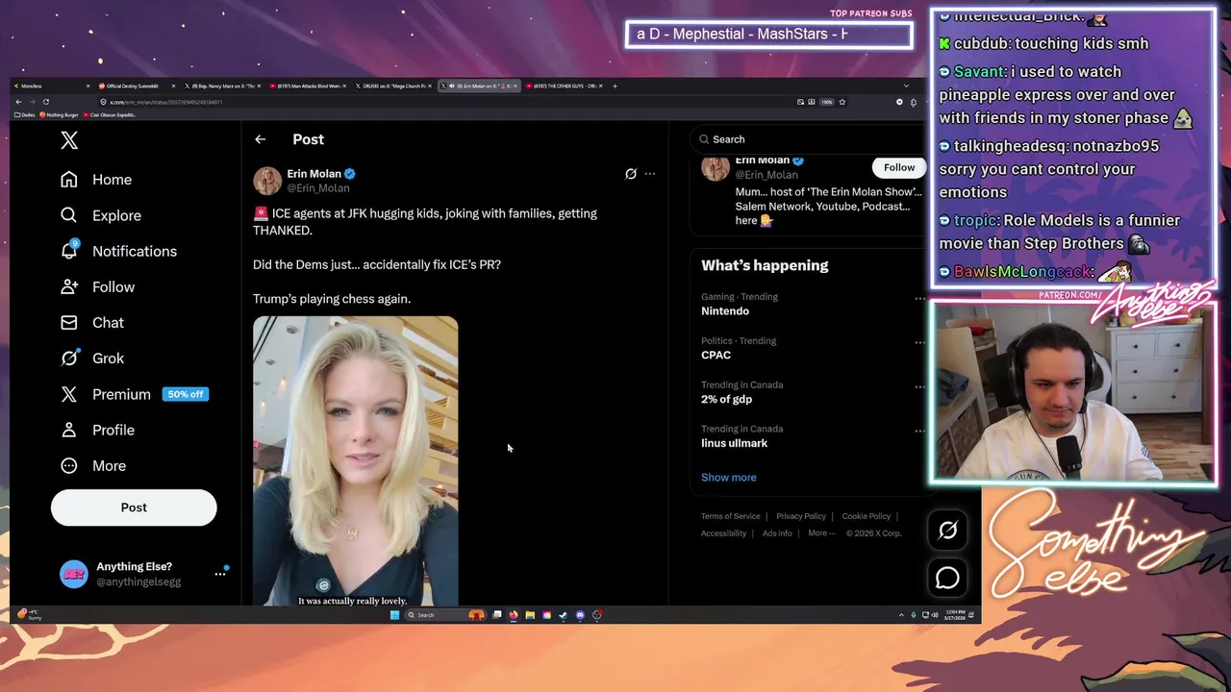Click the magnifier icon in Search
Viewport: 1231px width, 692px height.
tap(703, 139)
